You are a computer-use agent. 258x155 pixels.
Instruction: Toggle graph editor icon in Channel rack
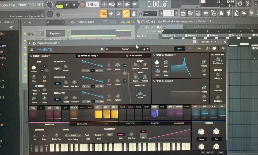(123, 22)
